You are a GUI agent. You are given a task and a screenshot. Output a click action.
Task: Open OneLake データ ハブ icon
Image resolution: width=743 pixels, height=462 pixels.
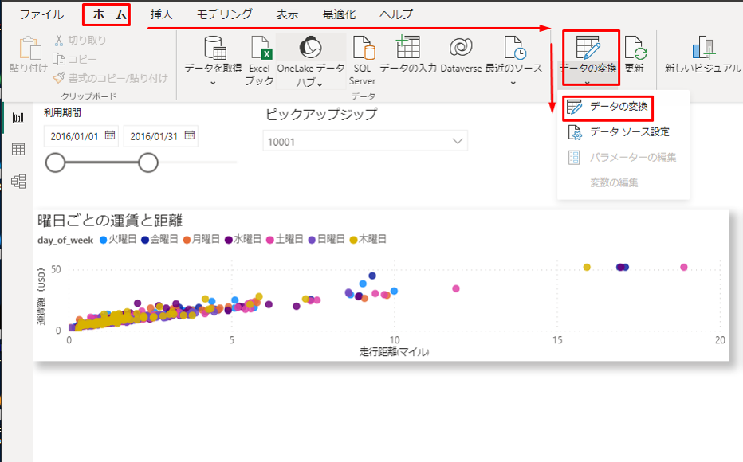pos(310,51)
